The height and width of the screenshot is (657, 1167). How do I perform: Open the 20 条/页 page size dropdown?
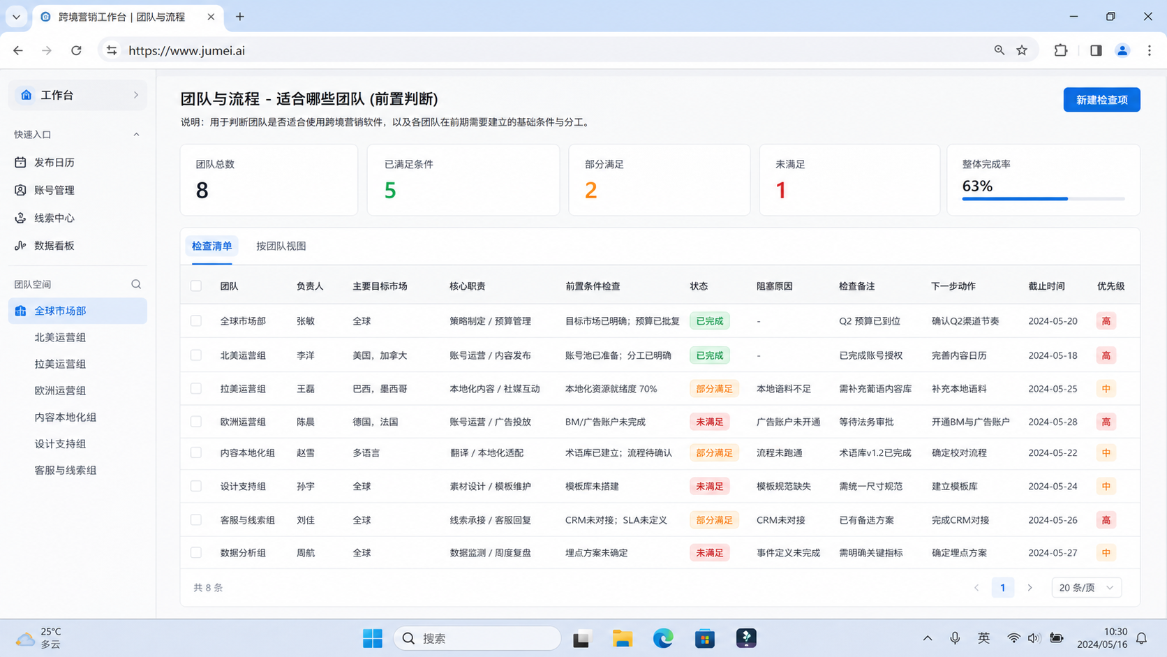click(x=1087, y=588)
